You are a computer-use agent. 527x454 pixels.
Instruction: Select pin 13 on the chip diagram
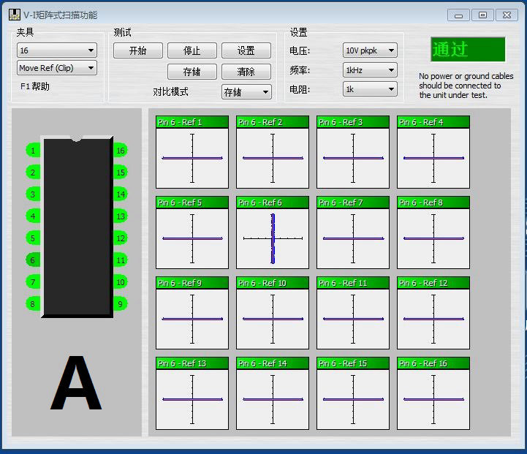coord(121,216)
